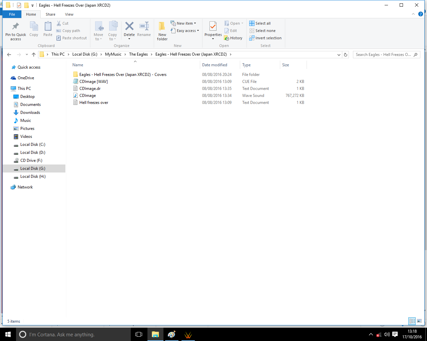
Task: Click the Search Eagles folder box
Action: [386, 55]
